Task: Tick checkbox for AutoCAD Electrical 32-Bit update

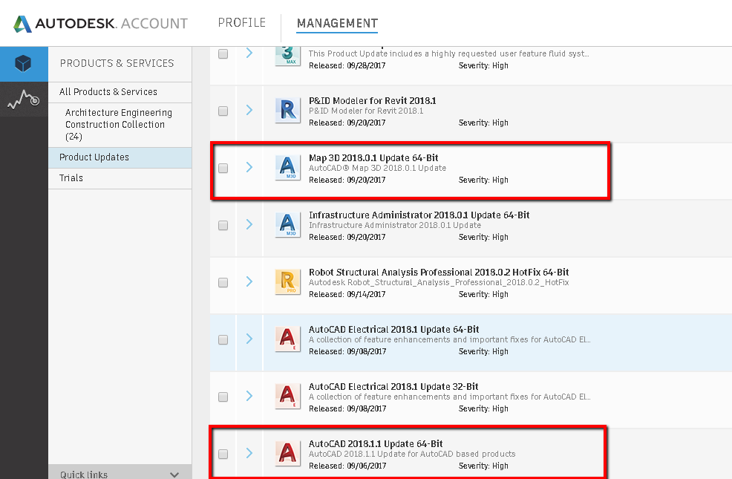Action: (x=223, y=397)
